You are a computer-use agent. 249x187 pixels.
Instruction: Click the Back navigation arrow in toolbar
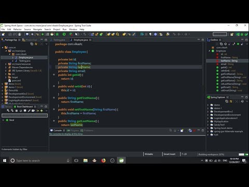[x=179, y=34]
